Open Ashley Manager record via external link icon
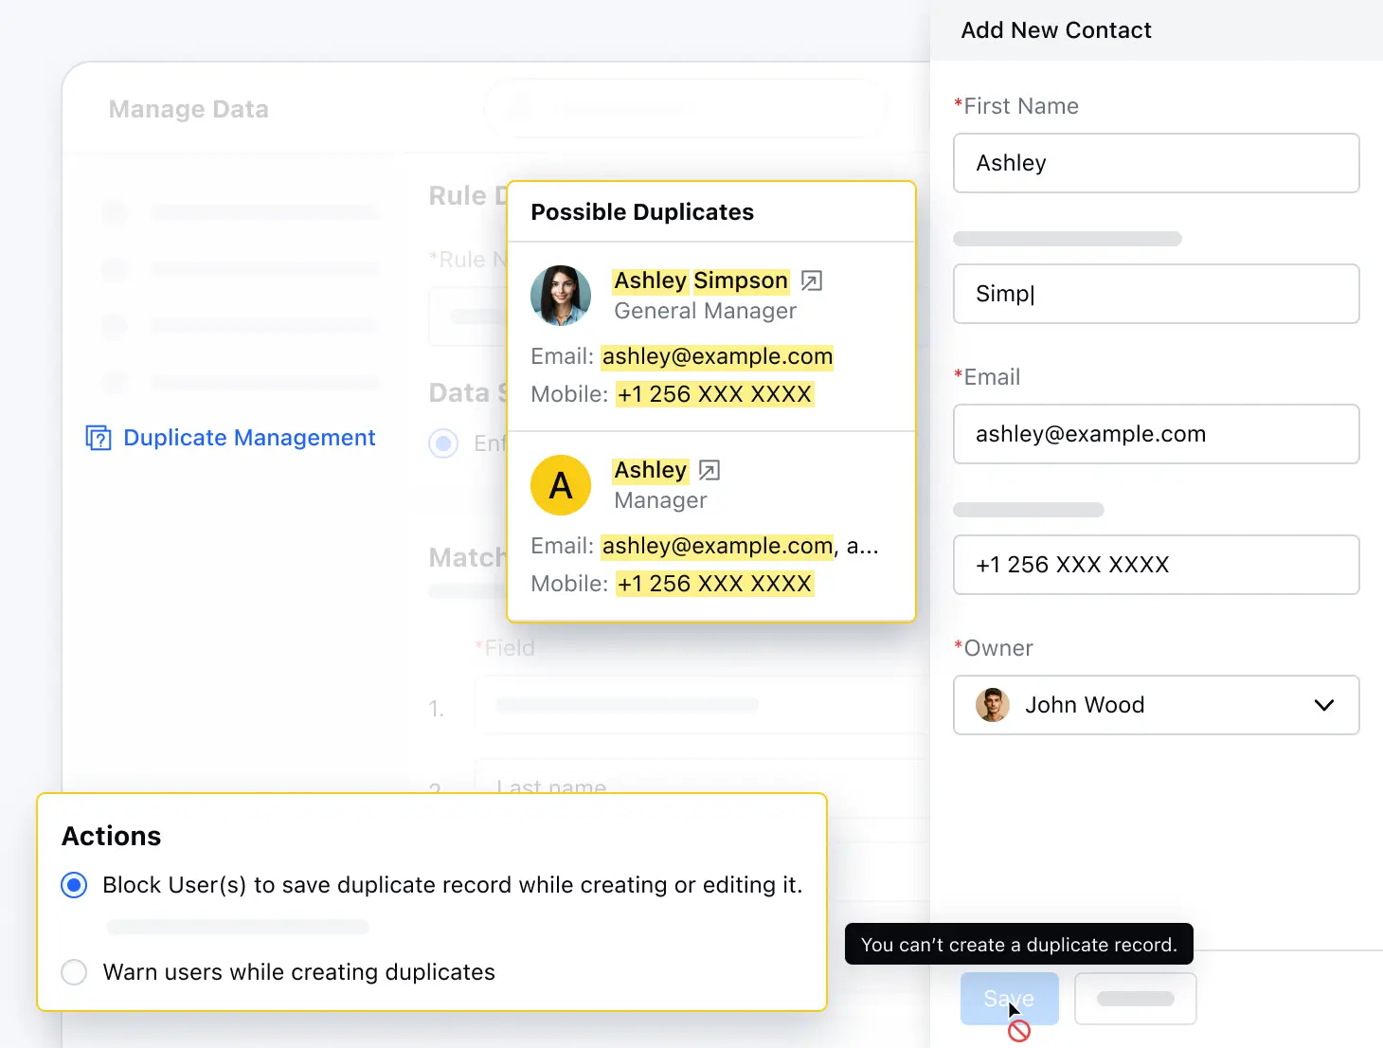This screenshot has width=1383, height=1048. 709,470
